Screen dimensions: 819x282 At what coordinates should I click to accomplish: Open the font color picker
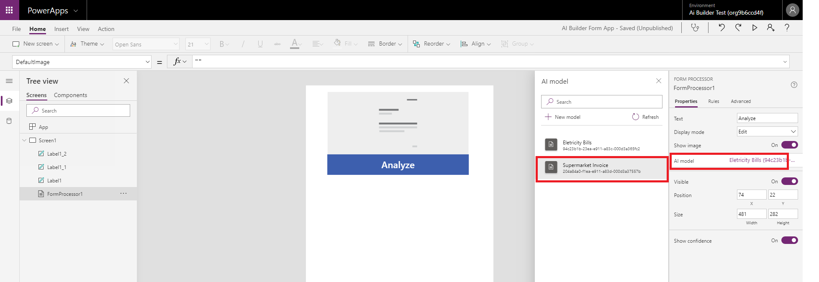click(x=295, y=44)
